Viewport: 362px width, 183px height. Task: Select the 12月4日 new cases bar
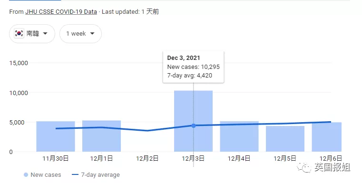[239, 136]
